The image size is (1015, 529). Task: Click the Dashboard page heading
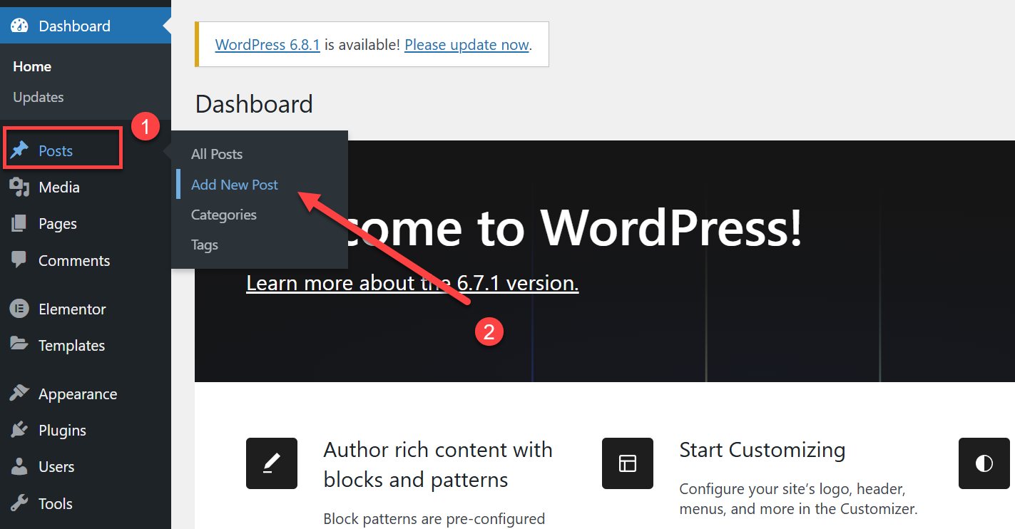point(254,104)
